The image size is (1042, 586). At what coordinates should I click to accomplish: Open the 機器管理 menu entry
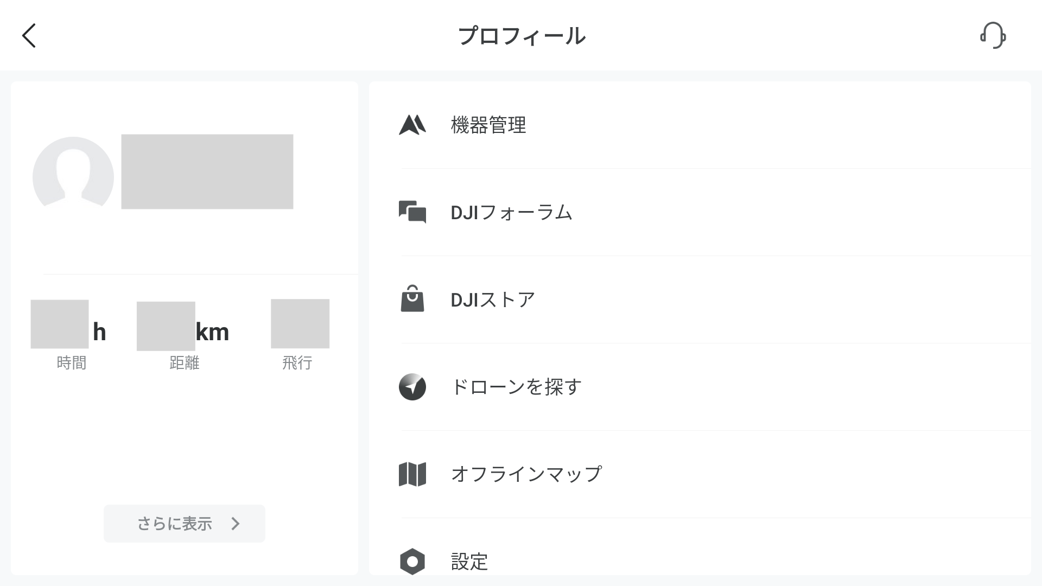click(x=700, y=125)
